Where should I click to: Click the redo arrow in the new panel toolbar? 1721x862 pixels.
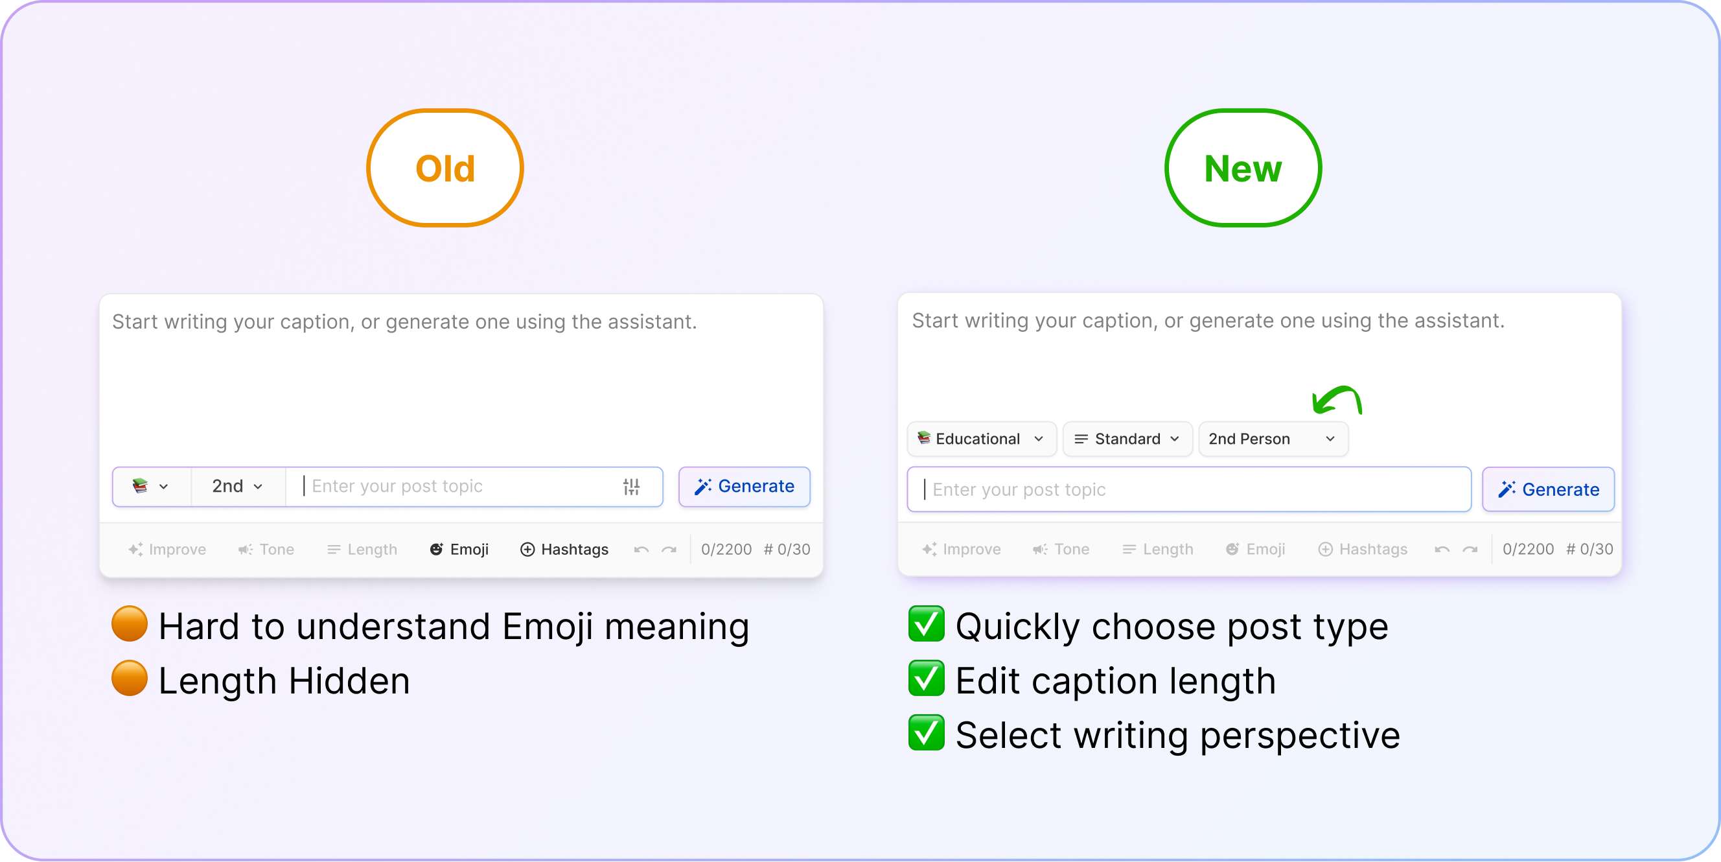coord(1470,549)
